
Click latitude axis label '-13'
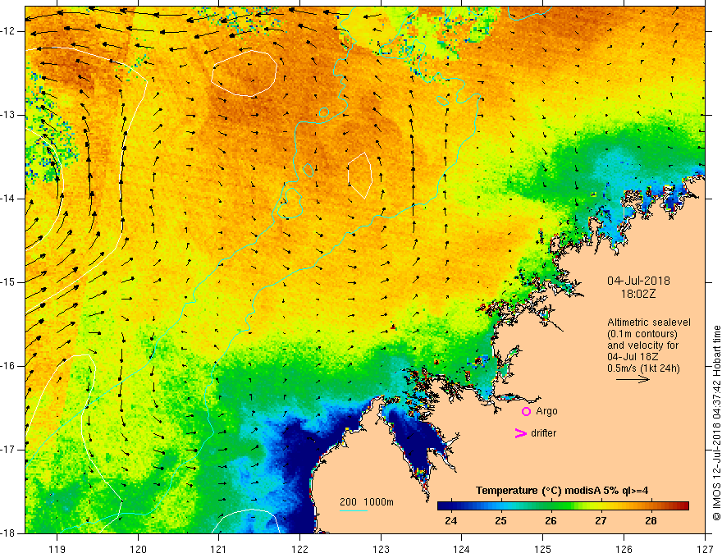pyautogui.click(x=9, y=115)
